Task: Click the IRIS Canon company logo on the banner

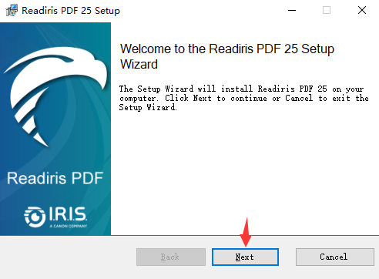Action: tap(55, 217)
